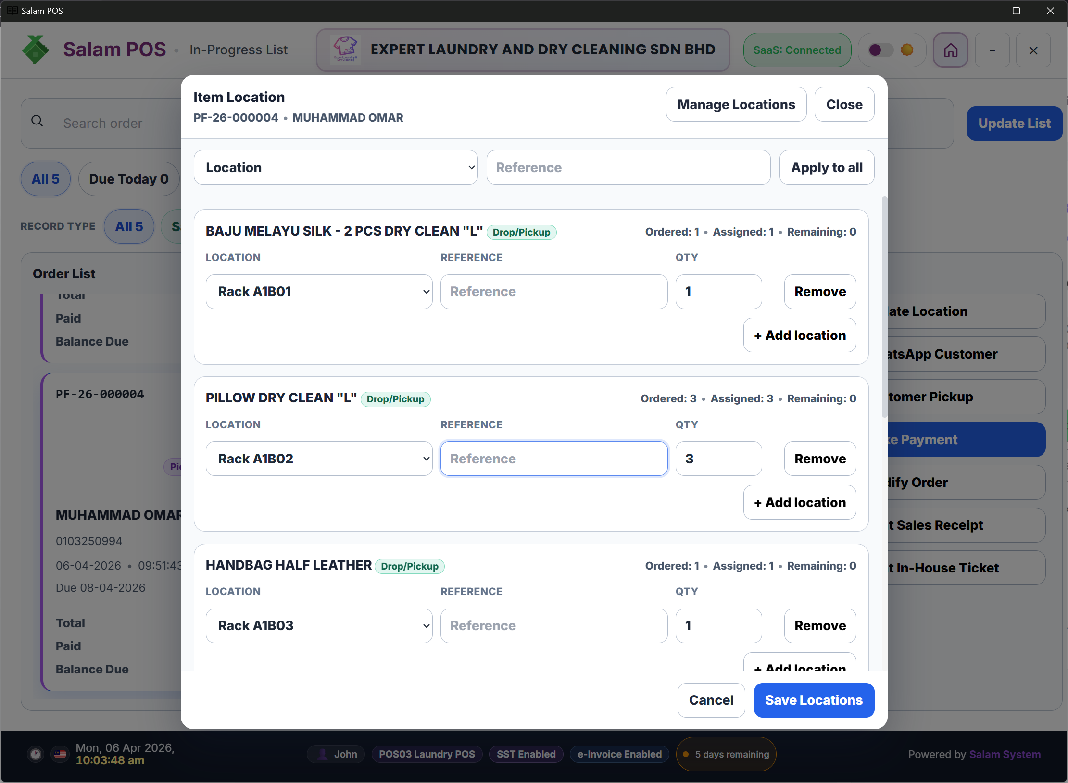Screen dimensions: 1068x783
Task: Remove Rack A1B03 location row
Action: tap(820, 626)
